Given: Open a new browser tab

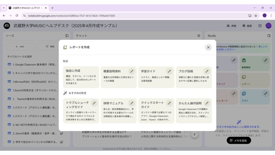Looking at the screenshot, I should [52, 8].
